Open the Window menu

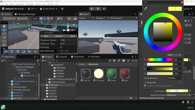(50, 4)
